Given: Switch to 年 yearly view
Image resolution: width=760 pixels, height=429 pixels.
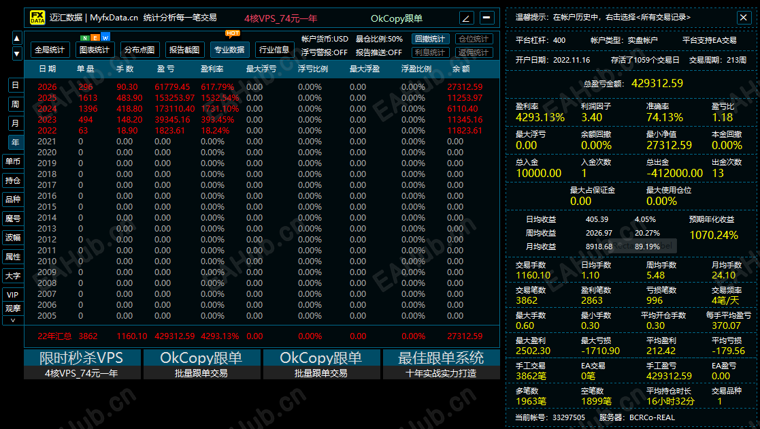Looking at the screenshot, I should (16, 142).
